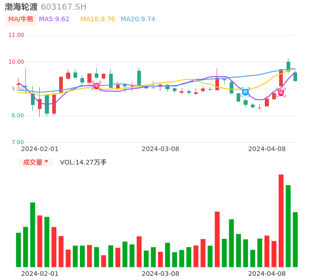Click the VOL:14.27万手 volume label
This screenshot has height=280, width=317.
click(83, 162)
